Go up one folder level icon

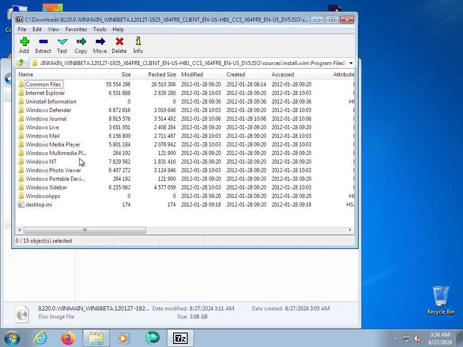(21, 63)
